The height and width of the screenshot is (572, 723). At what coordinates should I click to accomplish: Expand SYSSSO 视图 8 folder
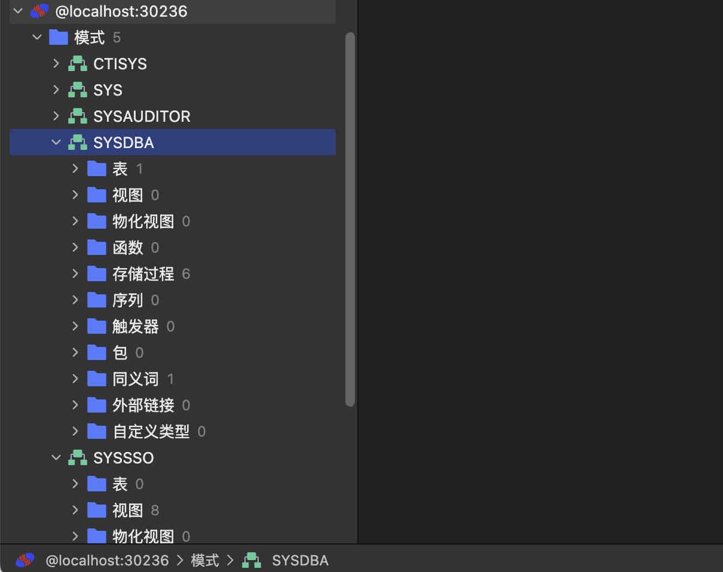tap(75, 511)
